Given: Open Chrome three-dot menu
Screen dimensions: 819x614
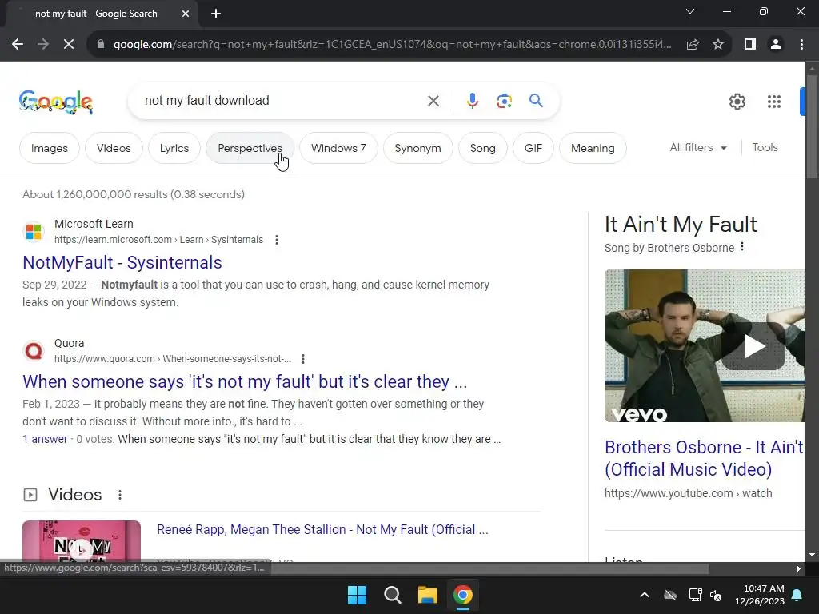Looking at the screenshot, I should click(x=801, y=45).
